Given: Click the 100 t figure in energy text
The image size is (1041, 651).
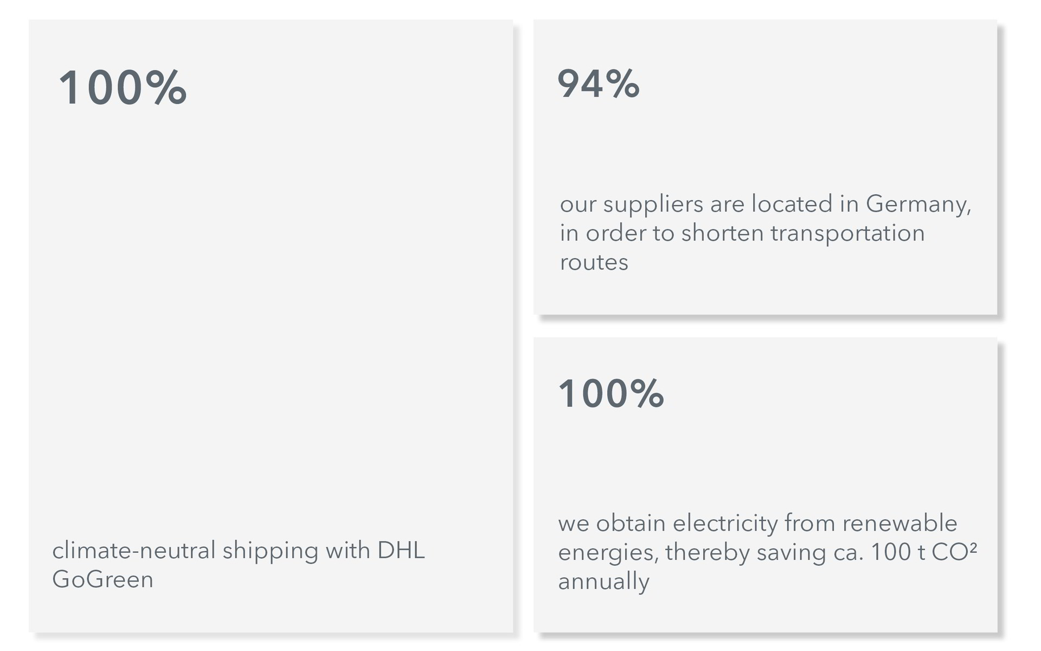Looking at the screenshot, I should pyautogui.click(x=898, y=552).
